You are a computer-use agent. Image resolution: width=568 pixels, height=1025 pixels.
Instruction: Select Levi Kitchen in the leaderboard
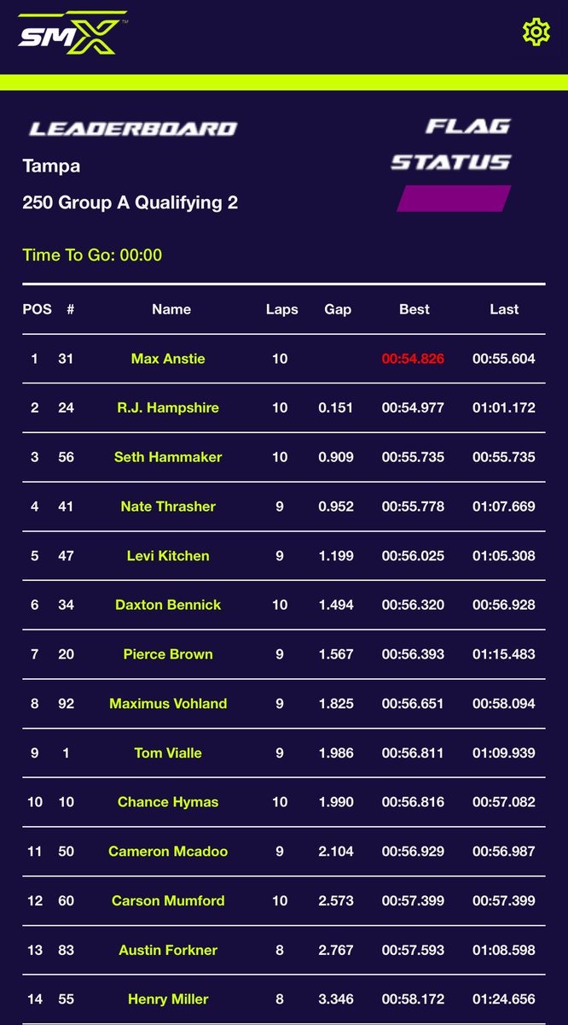pyautogui.click(x=168, y=556)
